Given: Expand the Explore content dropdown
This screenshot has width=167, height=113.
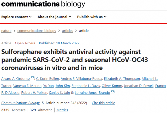Looking at the screenshot, I should (16, 17).
